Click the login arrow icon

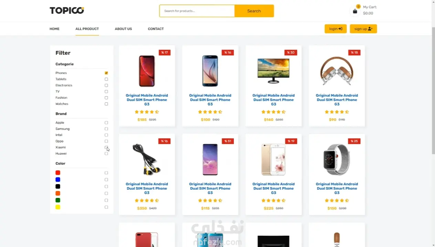point(340,29)
